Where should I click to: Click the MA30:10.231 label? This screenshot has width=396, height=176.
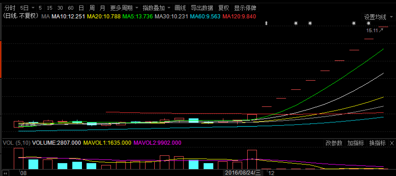pyautogui.click(x=171, y=16)
